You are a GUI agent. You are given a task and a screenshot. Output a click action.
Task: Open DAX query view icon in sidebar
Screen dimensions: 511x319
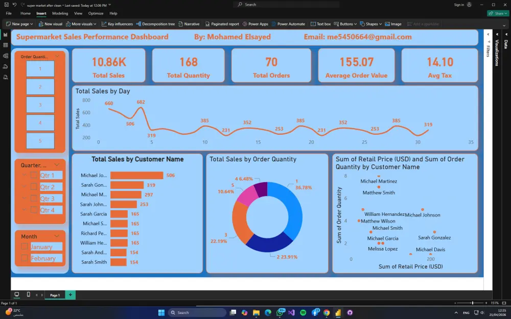(6, 67)
